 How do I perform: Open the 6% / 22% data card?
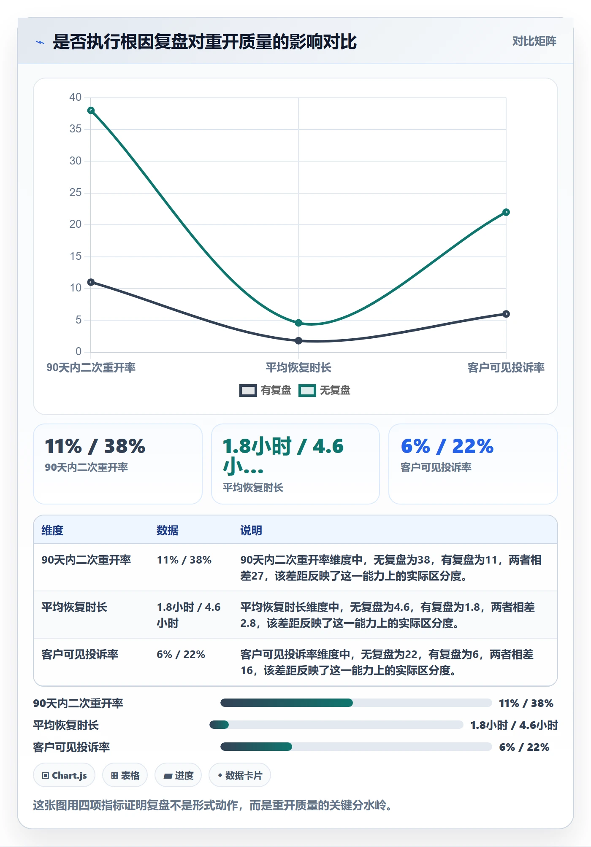tap(473, 464)
